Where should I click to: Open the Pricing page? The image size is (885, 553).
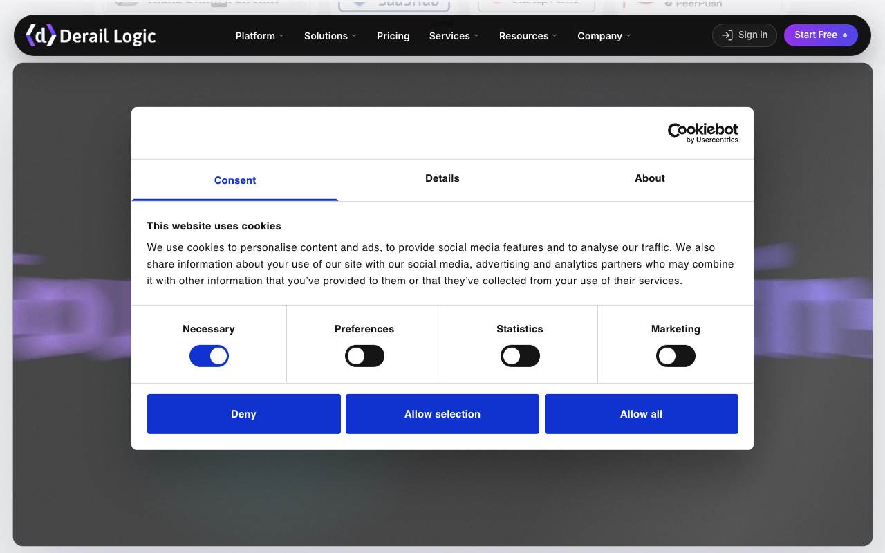pos(393,36)
